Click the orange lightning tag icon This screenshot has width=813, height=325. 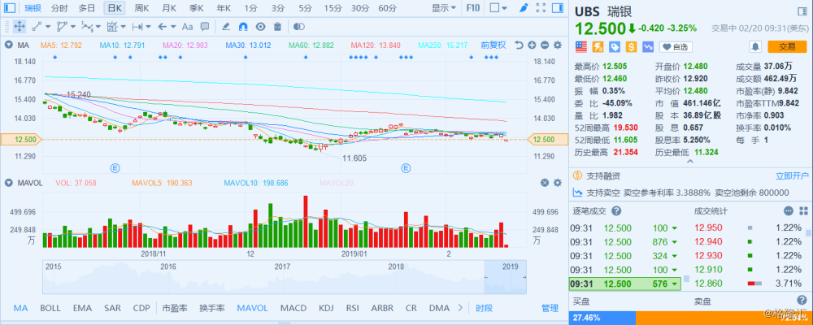pos(598,47)
